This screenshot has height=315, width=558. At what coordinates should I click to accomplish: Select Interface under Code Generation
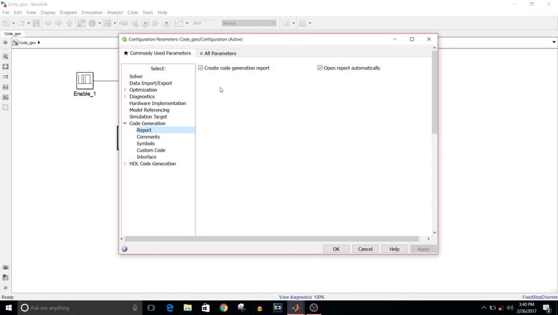pos(146,157)
